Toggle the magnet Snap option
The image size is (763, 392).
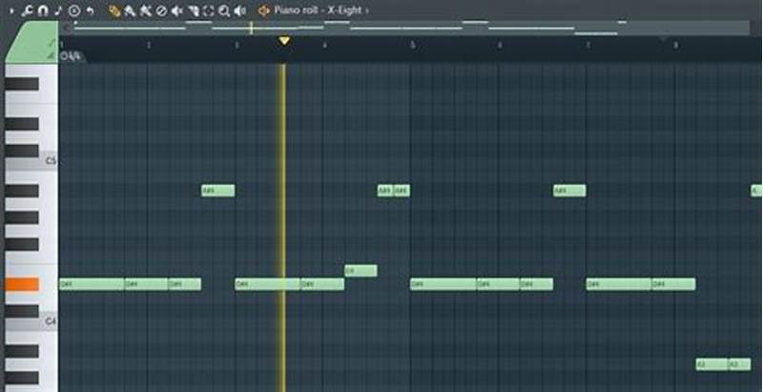(x=43, y=10)
